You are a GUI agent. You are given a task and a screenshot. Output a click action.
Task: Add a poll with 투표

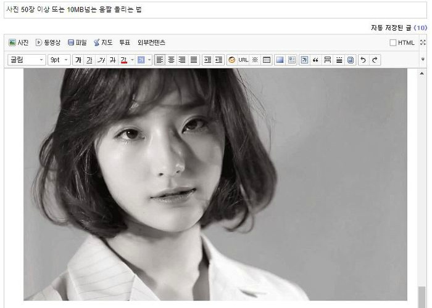pyautogui.click(x=125, y=43)
